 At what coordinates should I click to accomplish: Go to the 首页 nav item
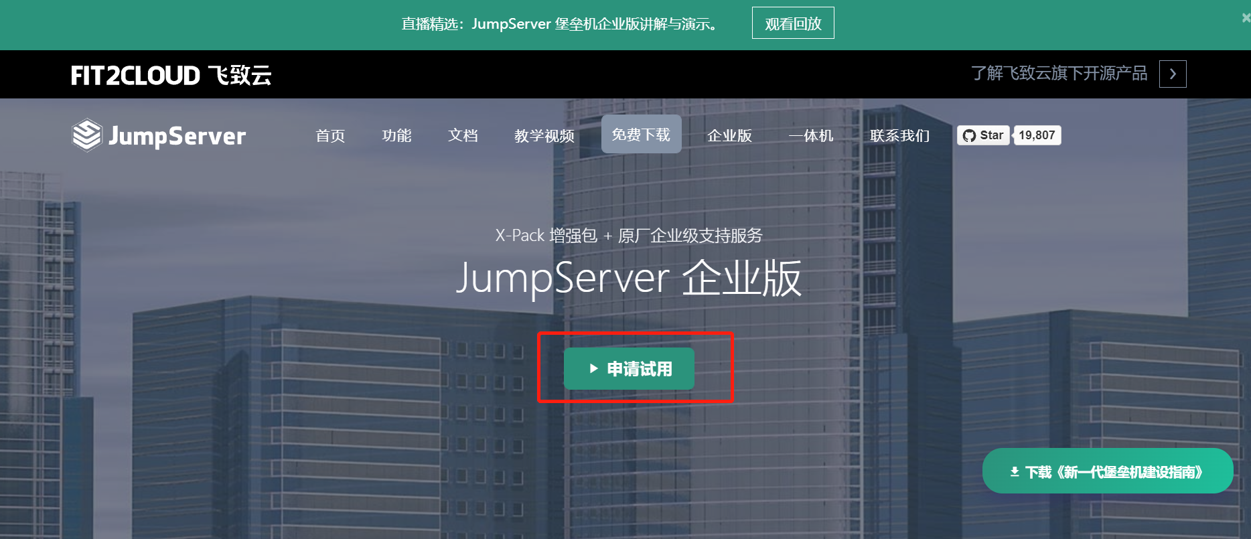pyautogui.click(x=330, y=135)
